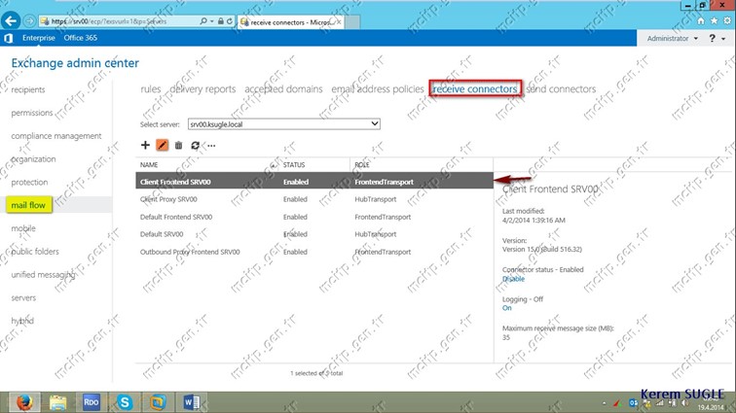Viewport: 736px width, 413px height.
Task: Open the send connectors tab
Action: pos(561,89)
